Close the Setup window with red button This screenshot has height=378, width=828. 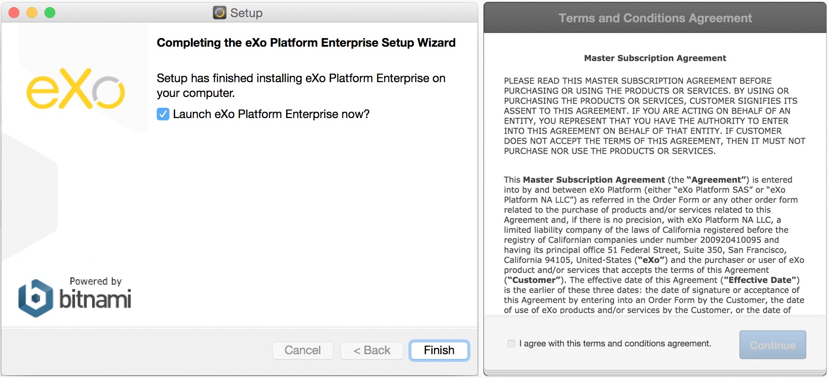point(14,13)
